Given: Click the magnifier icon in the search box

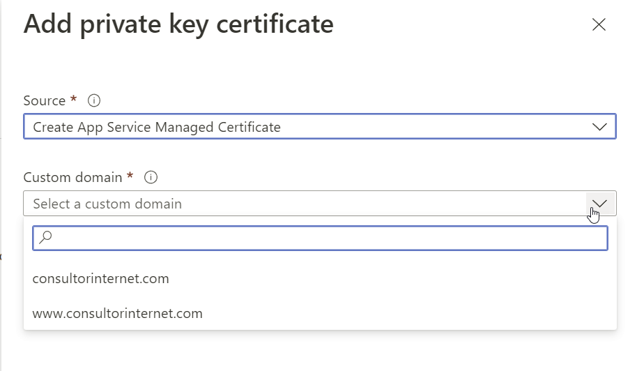Looking at the screenshot, I should pyautogui.click(x=45, y=237).
